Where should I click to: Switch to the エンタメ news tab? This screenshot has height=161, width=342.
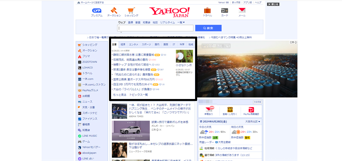tap(134, 45)
